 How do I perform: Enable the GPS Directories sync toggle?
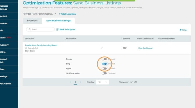tap(104, 73)
